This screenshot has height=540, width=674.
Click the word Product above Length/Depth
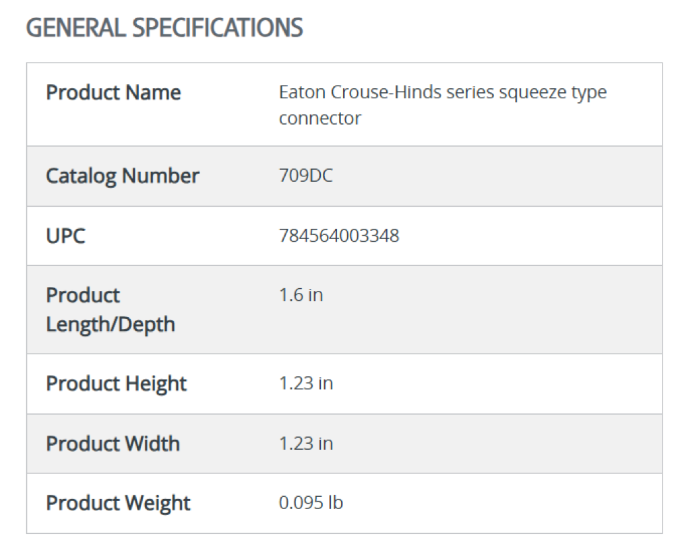(83, 295)
